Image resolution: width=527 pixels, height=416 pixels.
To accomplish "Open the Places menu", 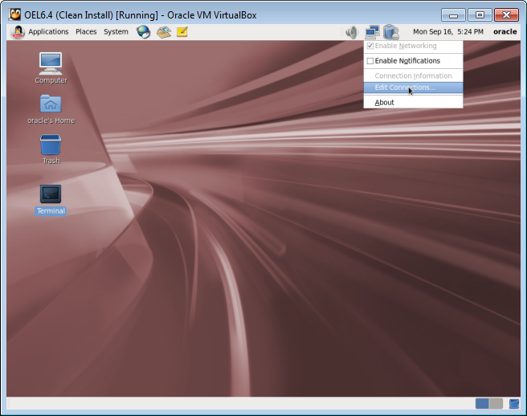I will 86,31.
